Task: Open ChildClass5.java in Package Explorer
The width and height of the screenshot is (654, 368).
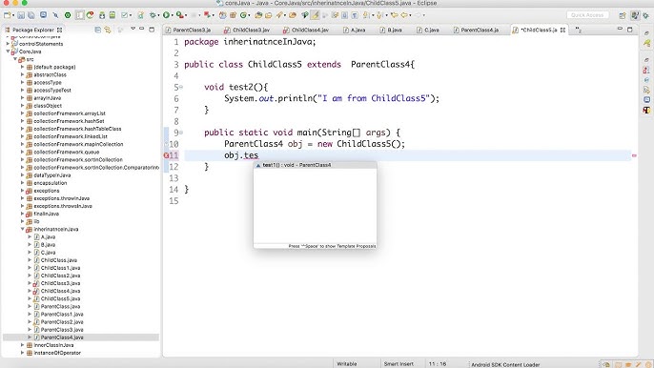Action: tap(60, 298)
